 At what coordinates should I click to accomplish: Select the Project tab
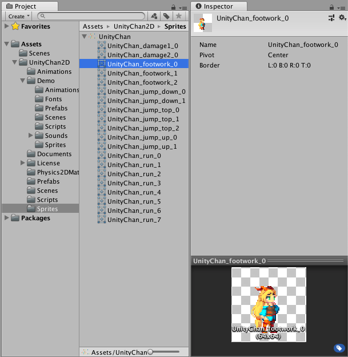[x=21, y=6]
